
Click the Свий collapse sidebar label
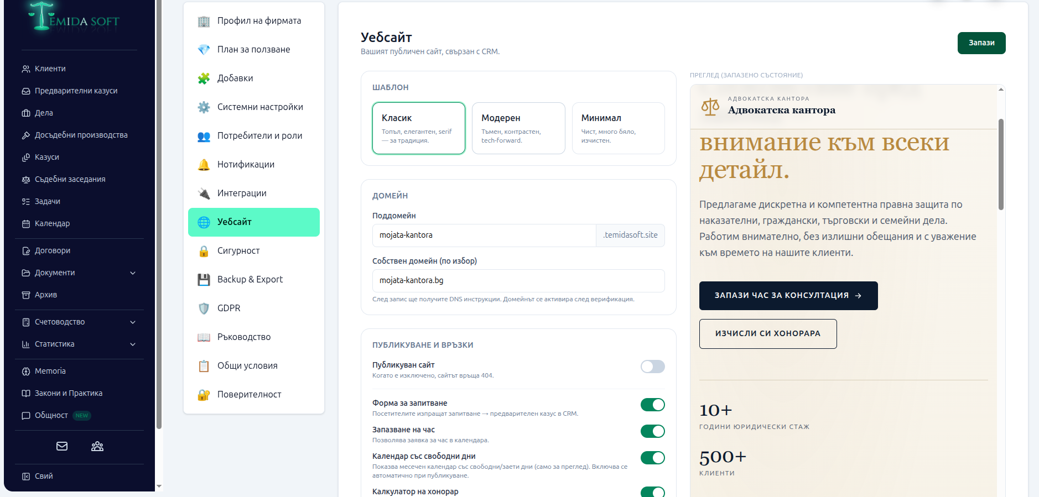tap(44, 477)
